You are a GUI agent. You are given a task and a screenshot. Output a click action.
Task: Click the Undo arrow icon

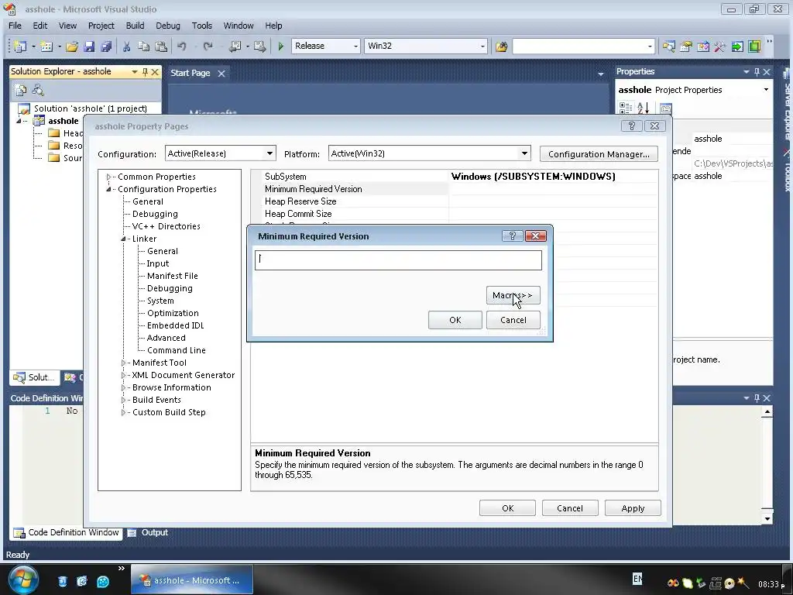tap(181, 46)
